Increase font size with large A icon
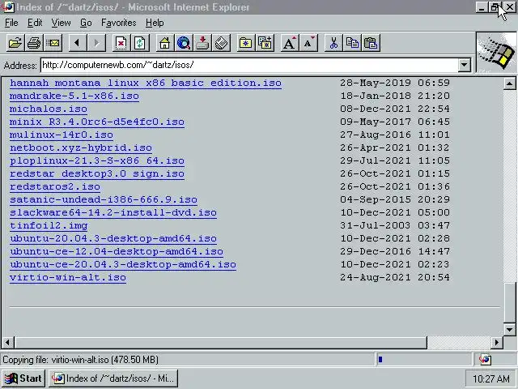Image resolution: width=518 pixels, height=389 pixels. point(289,43)
